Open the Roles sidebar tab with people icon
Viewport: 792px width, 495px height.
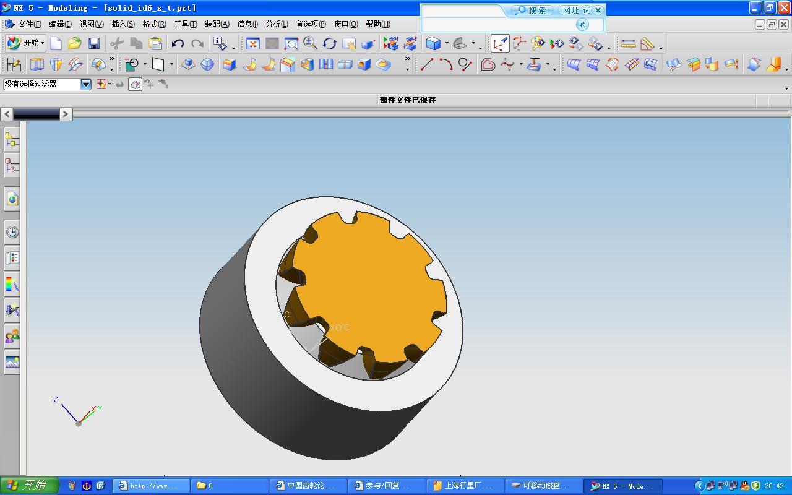tap(12, 336)
